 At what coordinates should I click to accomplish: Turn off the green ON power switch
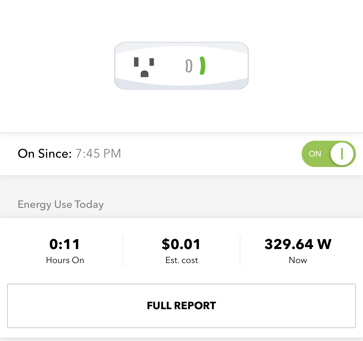click(329, 154)
